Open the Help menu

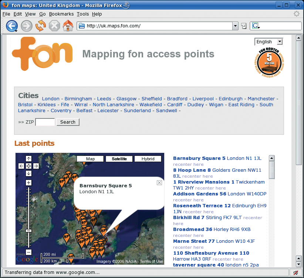click(97, 14)
